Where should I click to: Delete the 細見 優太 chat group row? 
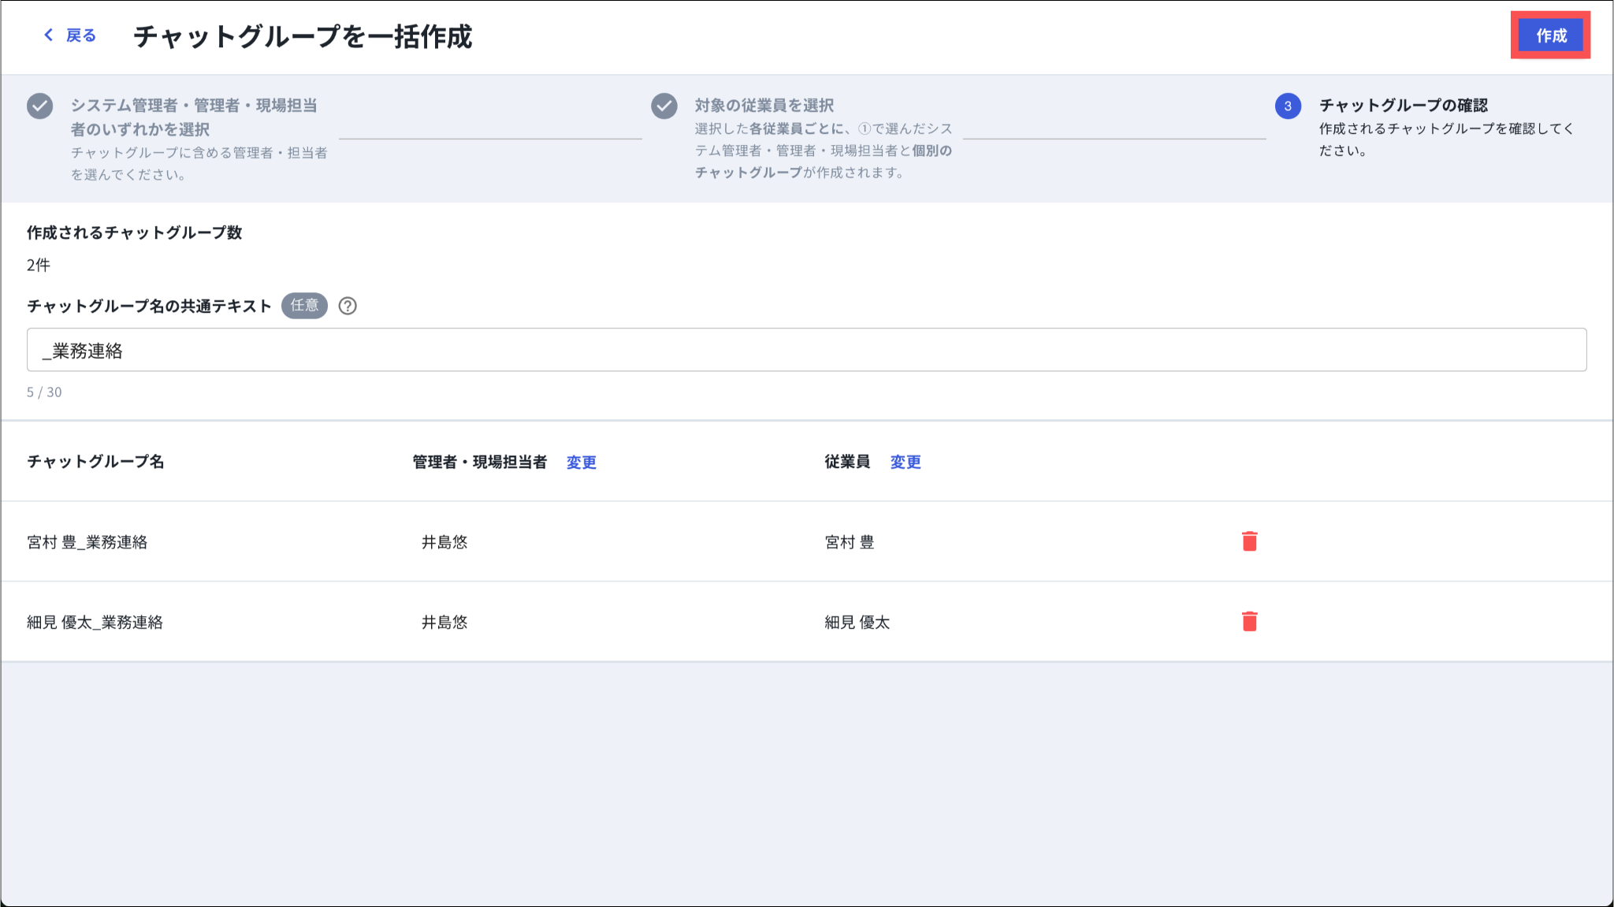1249,622
